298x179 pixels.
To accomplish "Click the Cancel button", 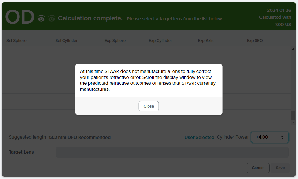I will [x=258, y=168].
